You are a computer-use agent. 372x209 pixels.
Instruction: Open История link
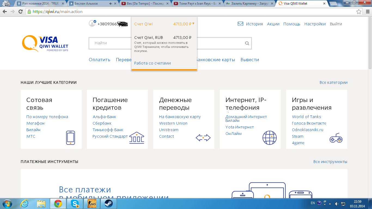[x=254, y=24]
